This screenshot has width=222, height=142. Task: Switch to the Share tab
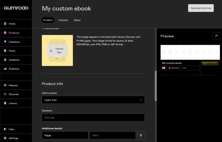click(x=77, y=20)
